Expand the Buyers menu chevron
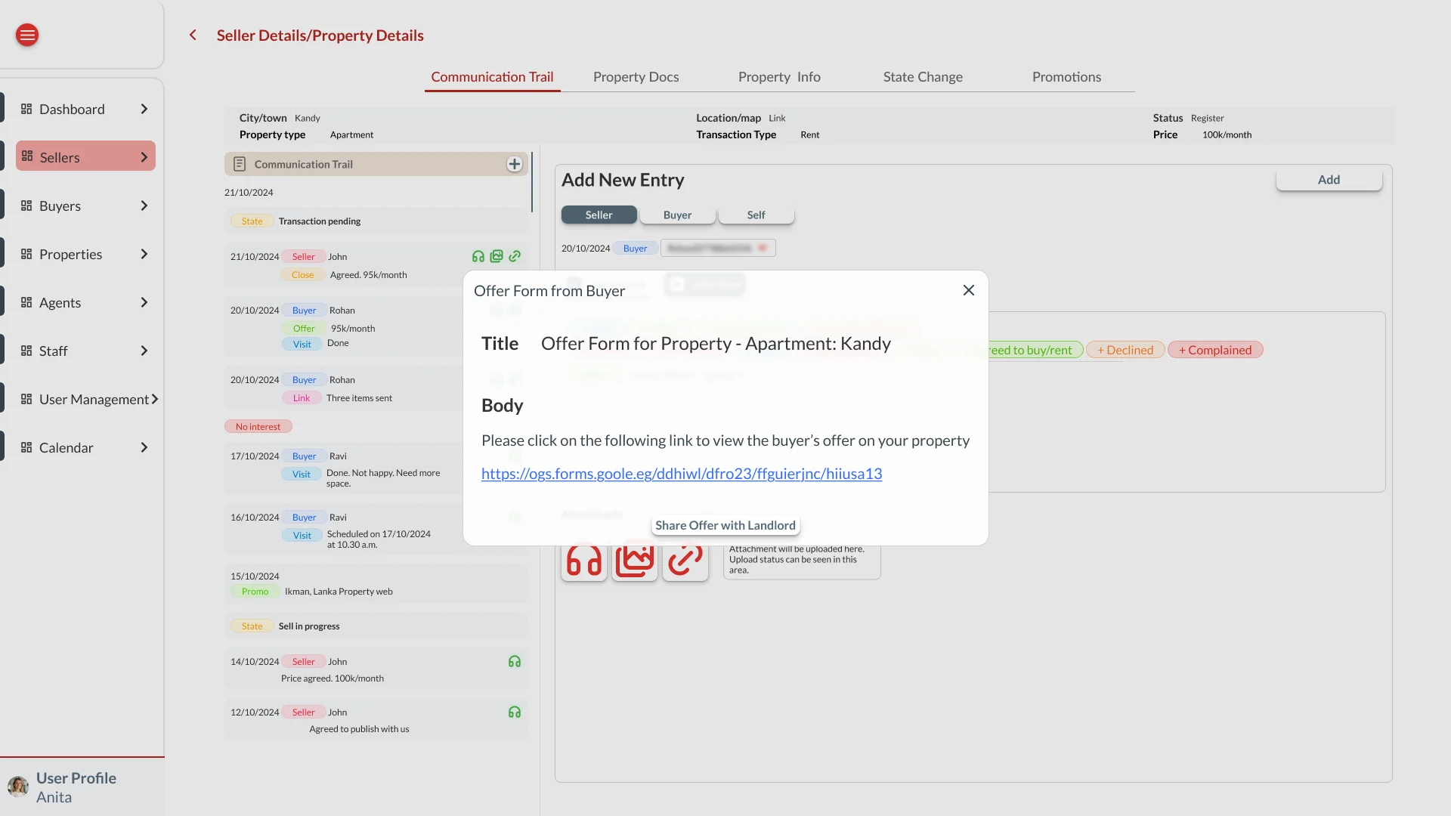This screenshot has width=1451, height=816. [x=144, y=206]
